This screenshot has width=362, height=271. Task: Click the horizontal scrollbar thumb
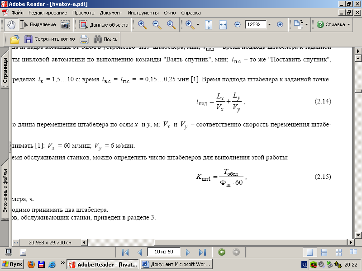(251, 243)
